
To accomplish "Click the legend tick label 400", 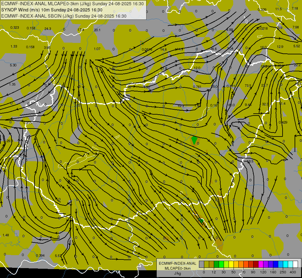I will click(293, 272).
